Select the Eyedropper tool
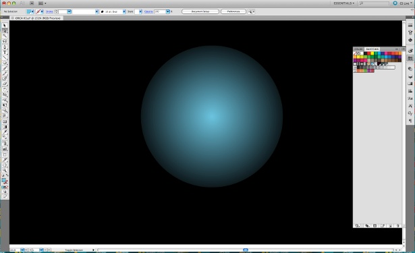415x253 pixels. (x=5, y=132)
